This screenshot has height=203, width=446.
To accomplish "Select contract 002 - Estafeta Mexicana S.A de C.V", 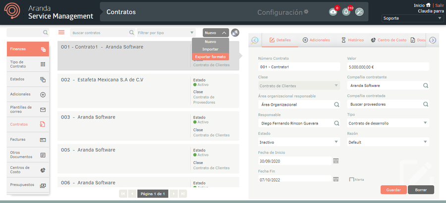I will (x=148, y=91).
